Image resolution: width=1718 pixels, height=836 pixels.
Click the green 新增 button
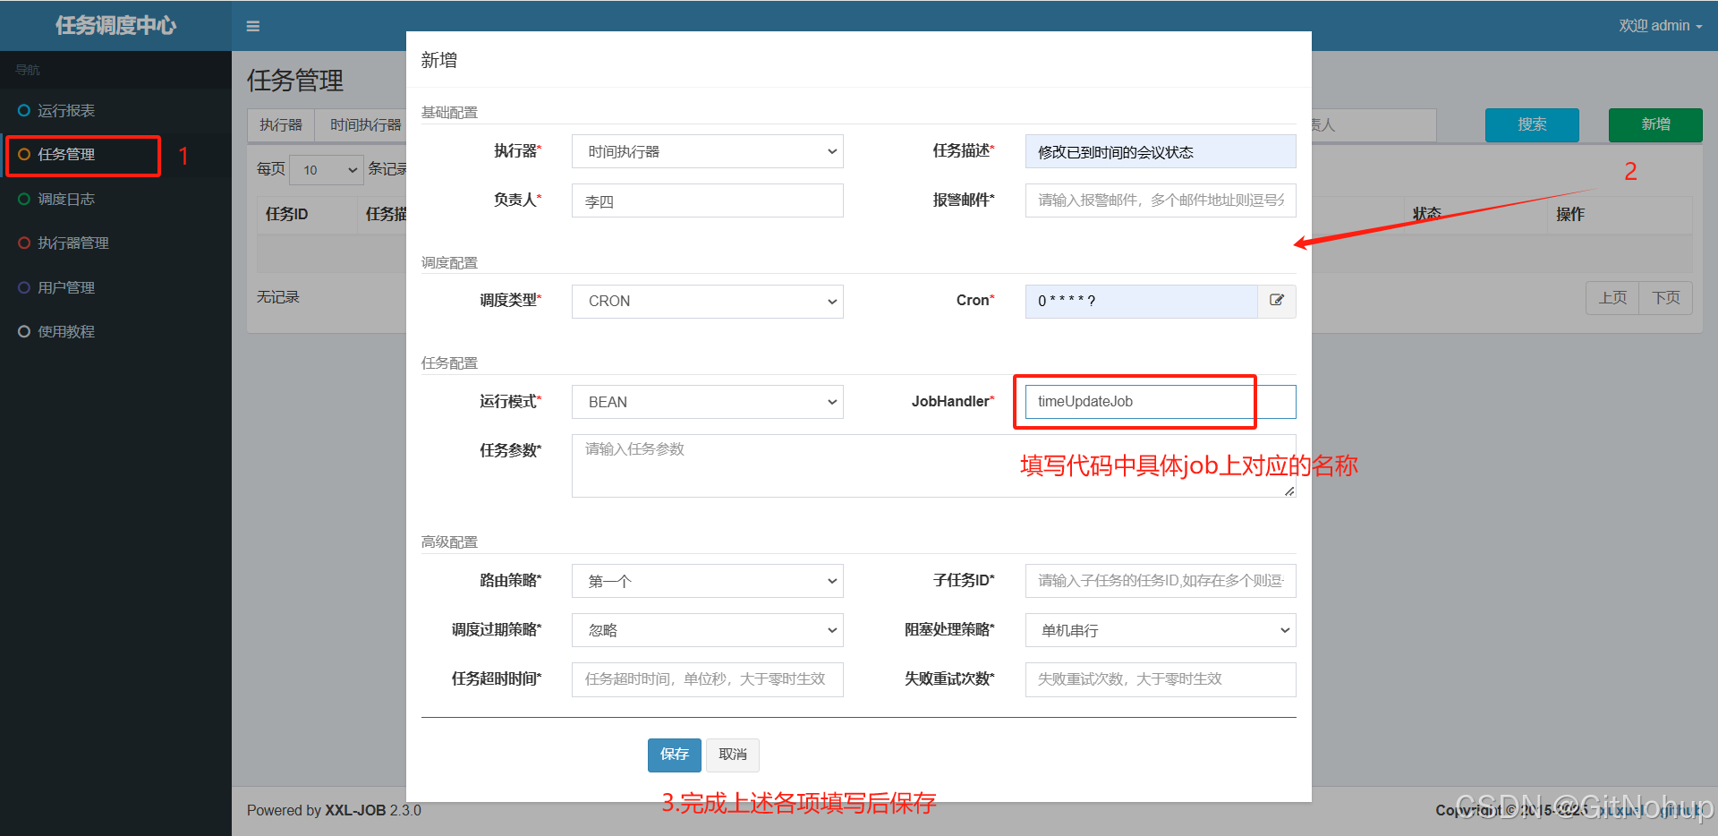point(1655,124)
